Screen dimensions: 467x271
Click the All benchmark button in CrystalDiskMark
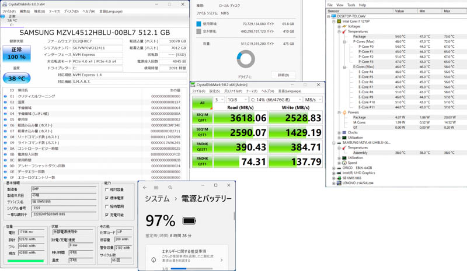coord(202,103)
